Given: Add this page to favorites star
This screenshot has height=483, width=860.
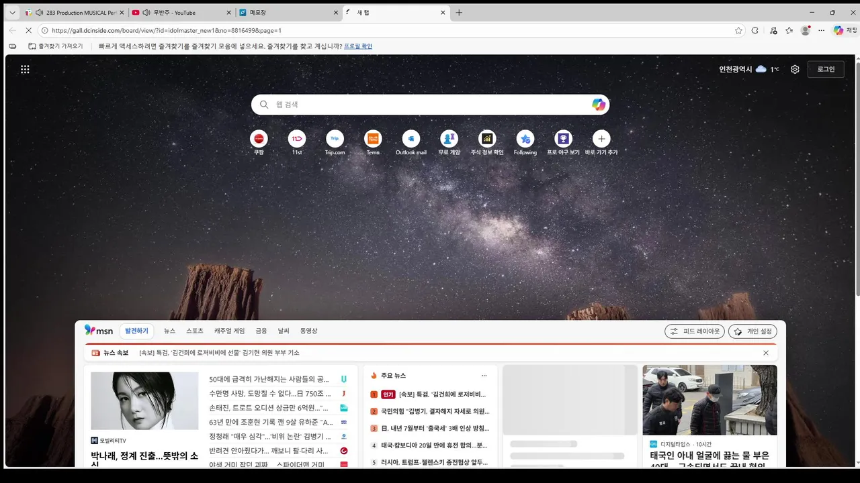Looking at the screenshot, I should coord(738,30).
